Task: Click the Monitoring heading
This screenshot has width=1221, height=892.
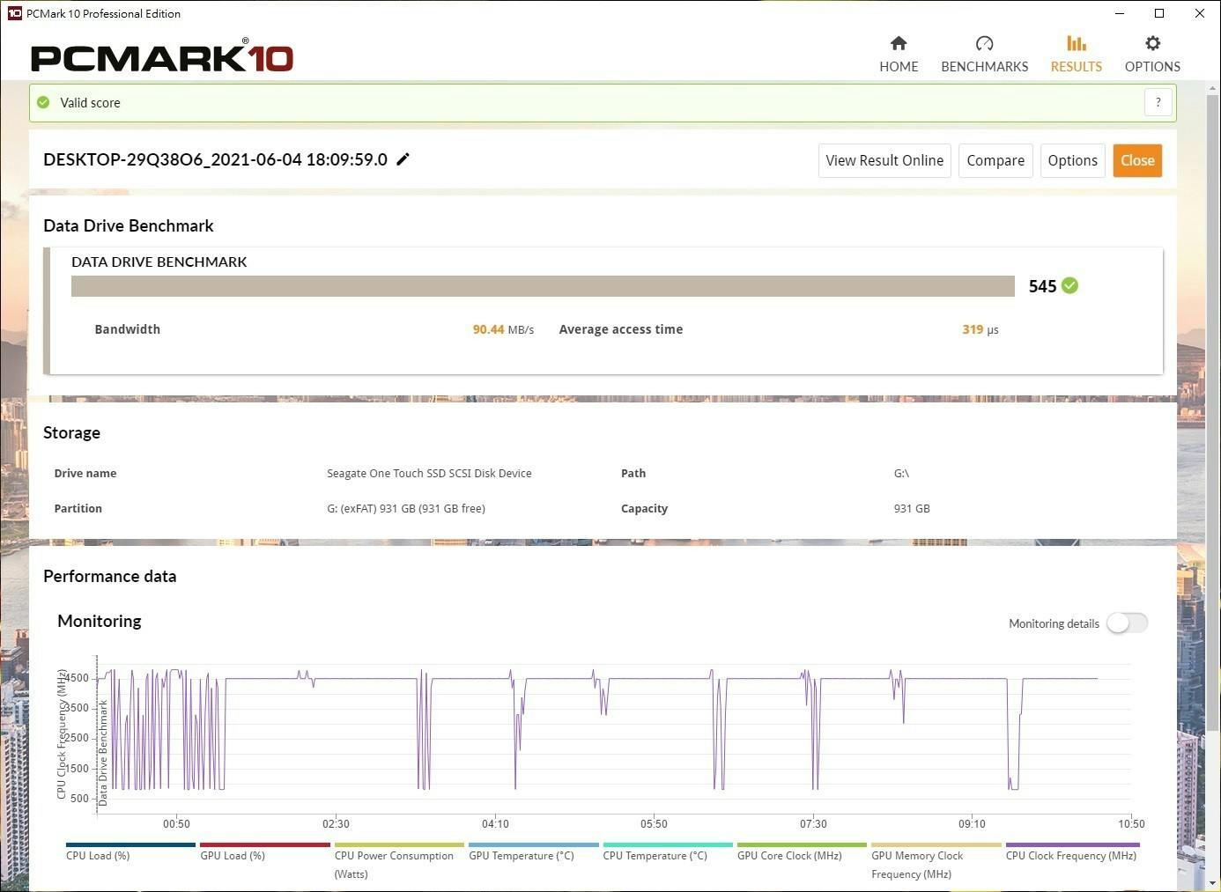Action: (x=100, y=621)
